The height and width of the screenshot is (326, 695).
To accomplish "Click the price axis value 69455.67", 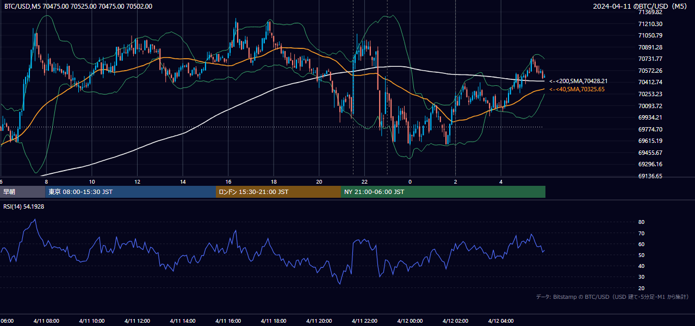I will tap(650, 153).
